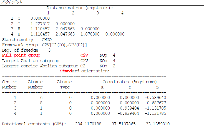Click the Z coordinate 0.687677 of oxygen
The image size is (204, 127).
pyautogui.click(x=157, y=103)
